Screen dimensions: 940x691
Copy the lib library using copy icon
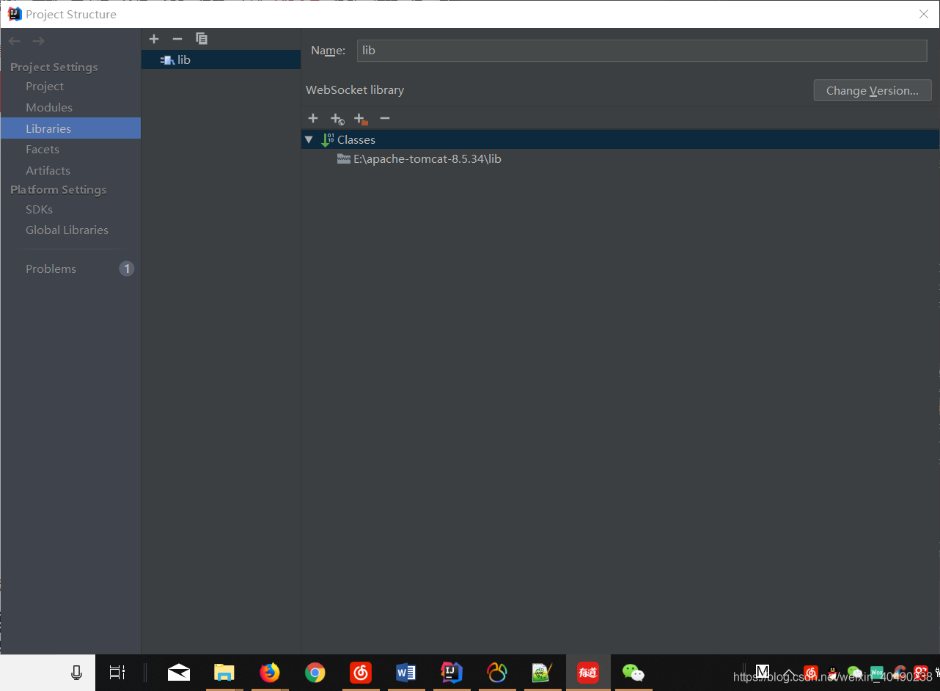(202, 38)
